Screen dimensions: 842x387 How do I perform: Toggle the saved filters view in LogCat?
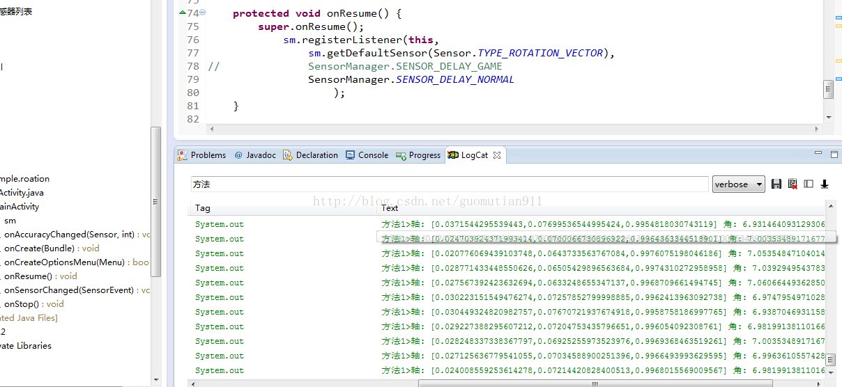point(809,184)
